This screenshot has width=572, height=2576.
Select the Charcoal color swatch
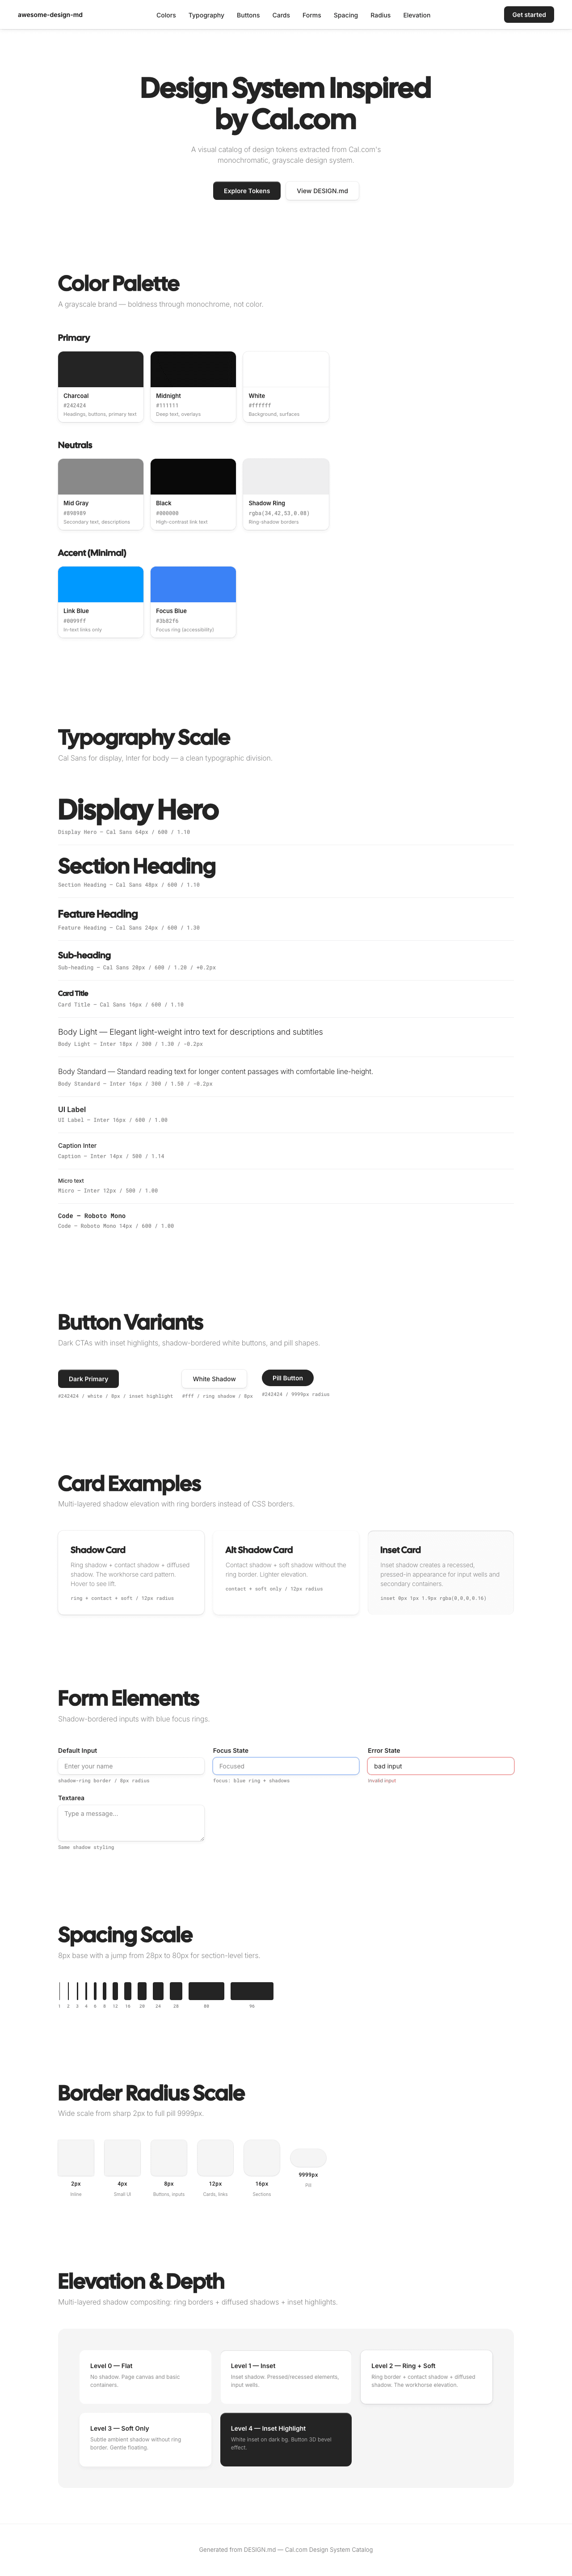(x=100, y=385)
